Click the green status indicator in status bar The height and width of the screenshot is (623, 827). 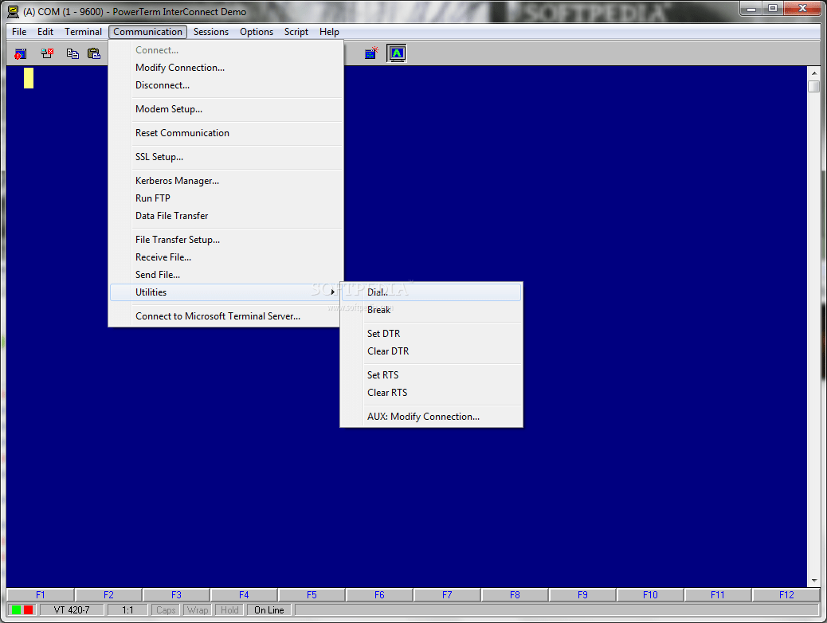17,609
